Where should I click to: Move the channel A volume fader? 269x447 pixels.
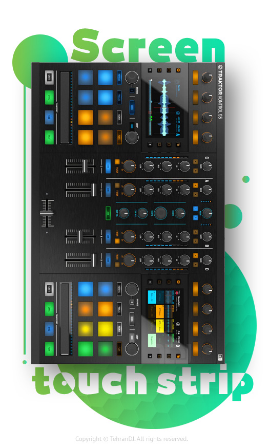coord(94,190)
